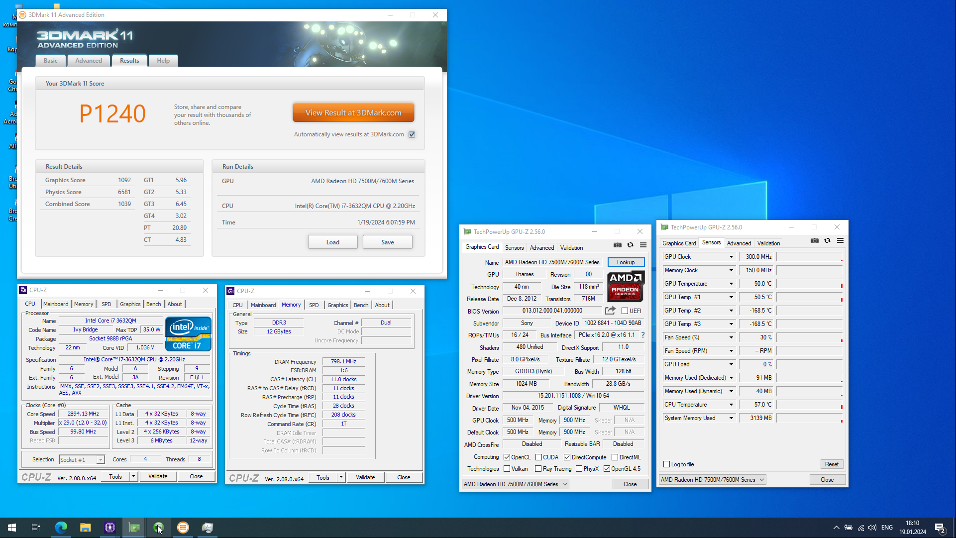Click CPU-Z icon in left CPU-Z title bar
This screenshot has width=956, height=538.
(23, 290)
